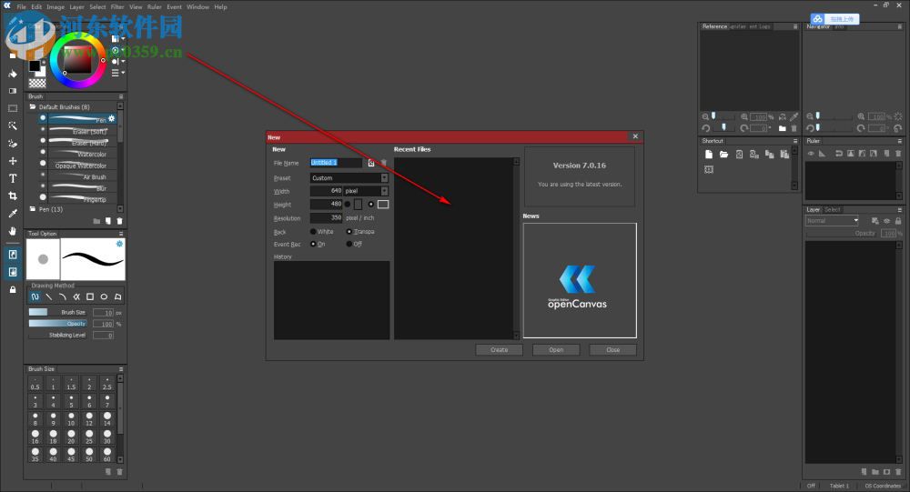This screenshot has width=910, height=492.
Task: Toggle ruler visibility eye icon
Action: [x=812, y=154]
